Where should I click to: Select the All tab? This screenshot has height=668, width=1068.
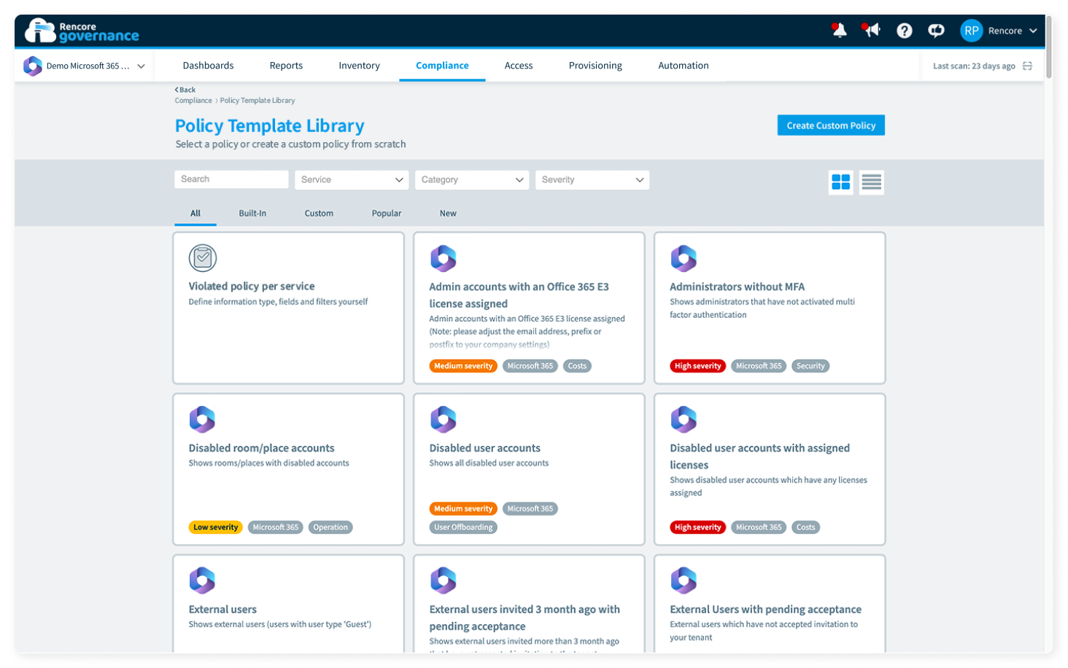pos(196,214)
